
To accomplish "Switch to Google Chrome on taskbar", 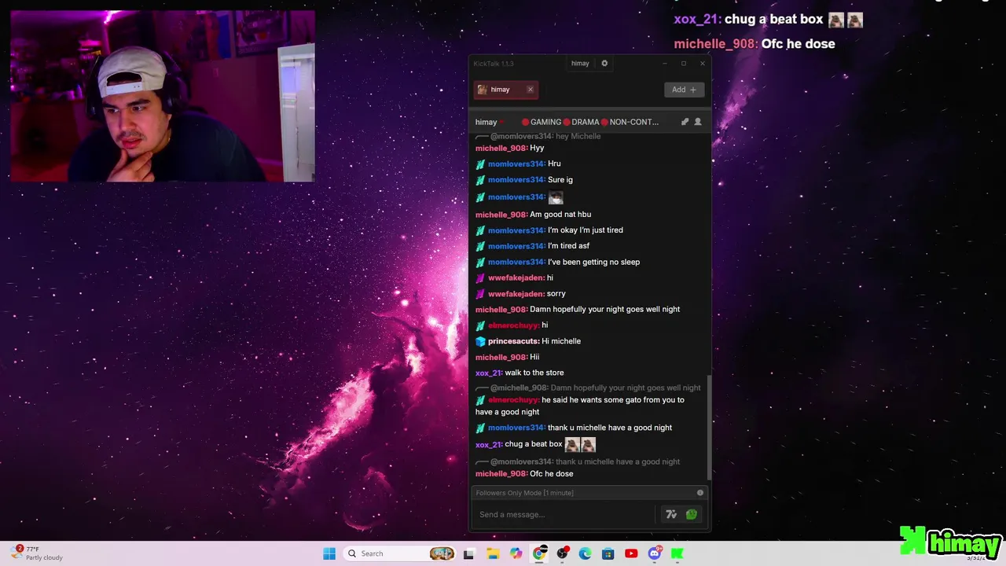I will (x=538, y=553).
